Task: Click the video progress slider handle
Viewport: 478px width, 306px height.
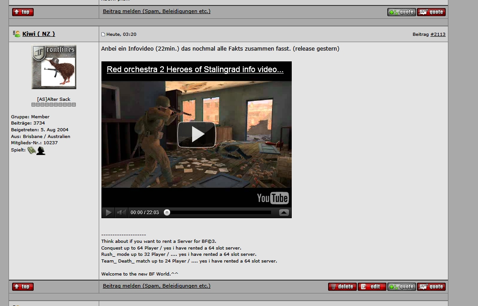Action: (167, 212)
